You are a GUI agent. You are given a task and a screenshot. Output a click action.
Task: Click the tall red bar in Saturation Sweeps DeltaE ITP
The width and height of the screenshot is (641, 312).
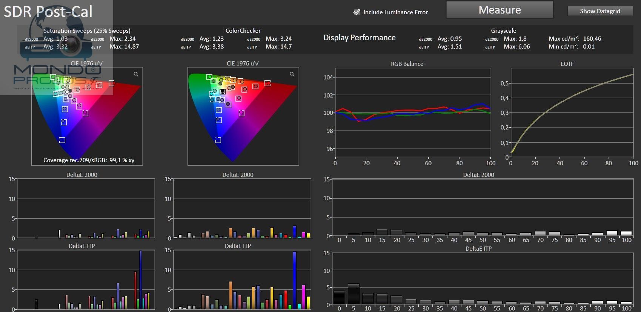click(x=135, y=291)
